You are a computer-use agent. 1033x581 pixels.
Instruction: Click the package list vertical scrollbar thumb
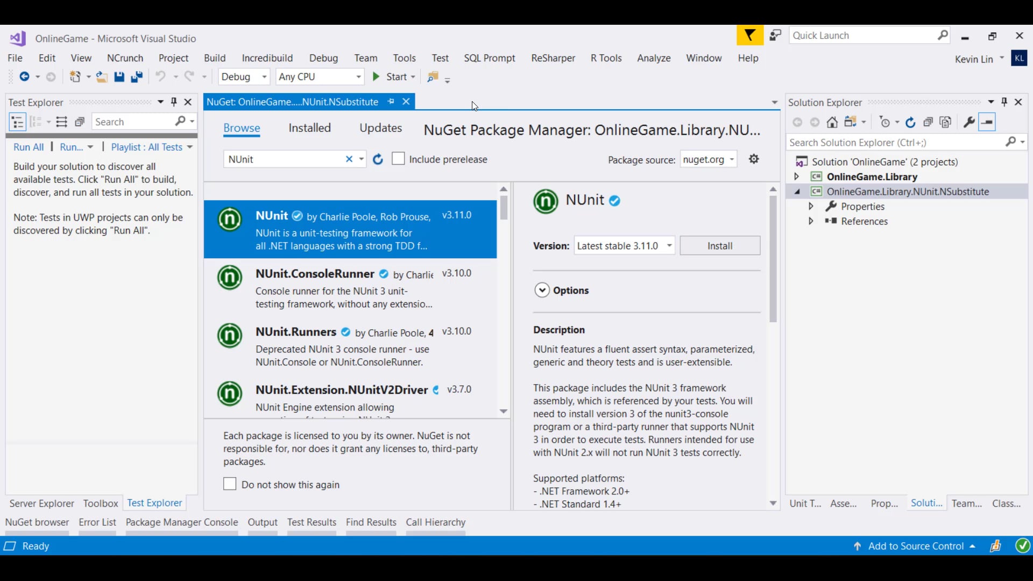504,208
